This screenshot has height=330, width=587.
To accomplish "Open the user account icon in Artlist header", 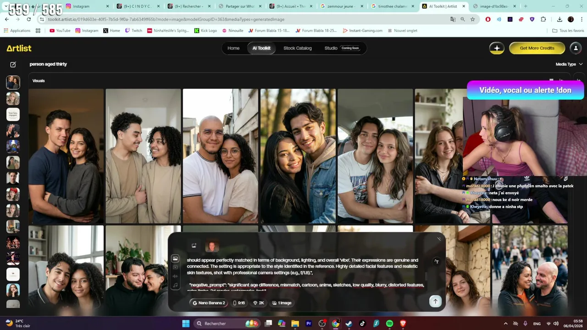I will click(x=575, y=48).
